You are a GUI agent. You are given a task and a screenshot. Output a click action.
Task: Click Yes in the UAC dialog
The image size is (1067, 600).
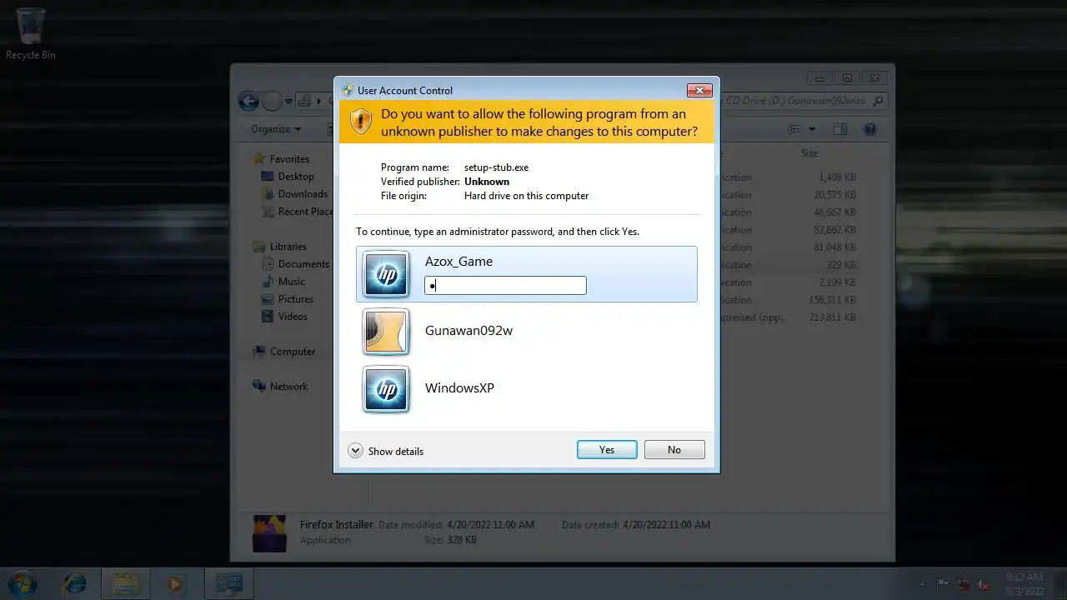click(607, 450)
